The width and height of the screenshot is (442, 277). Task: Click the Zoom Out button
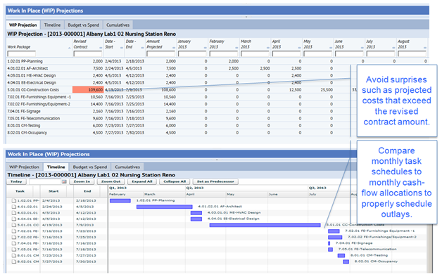(x=110, y=181)
